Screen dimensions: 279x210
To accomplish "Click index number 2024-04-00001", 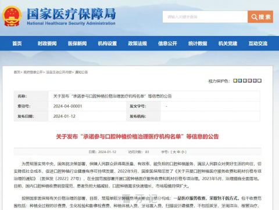I will (x=67, y=106).
